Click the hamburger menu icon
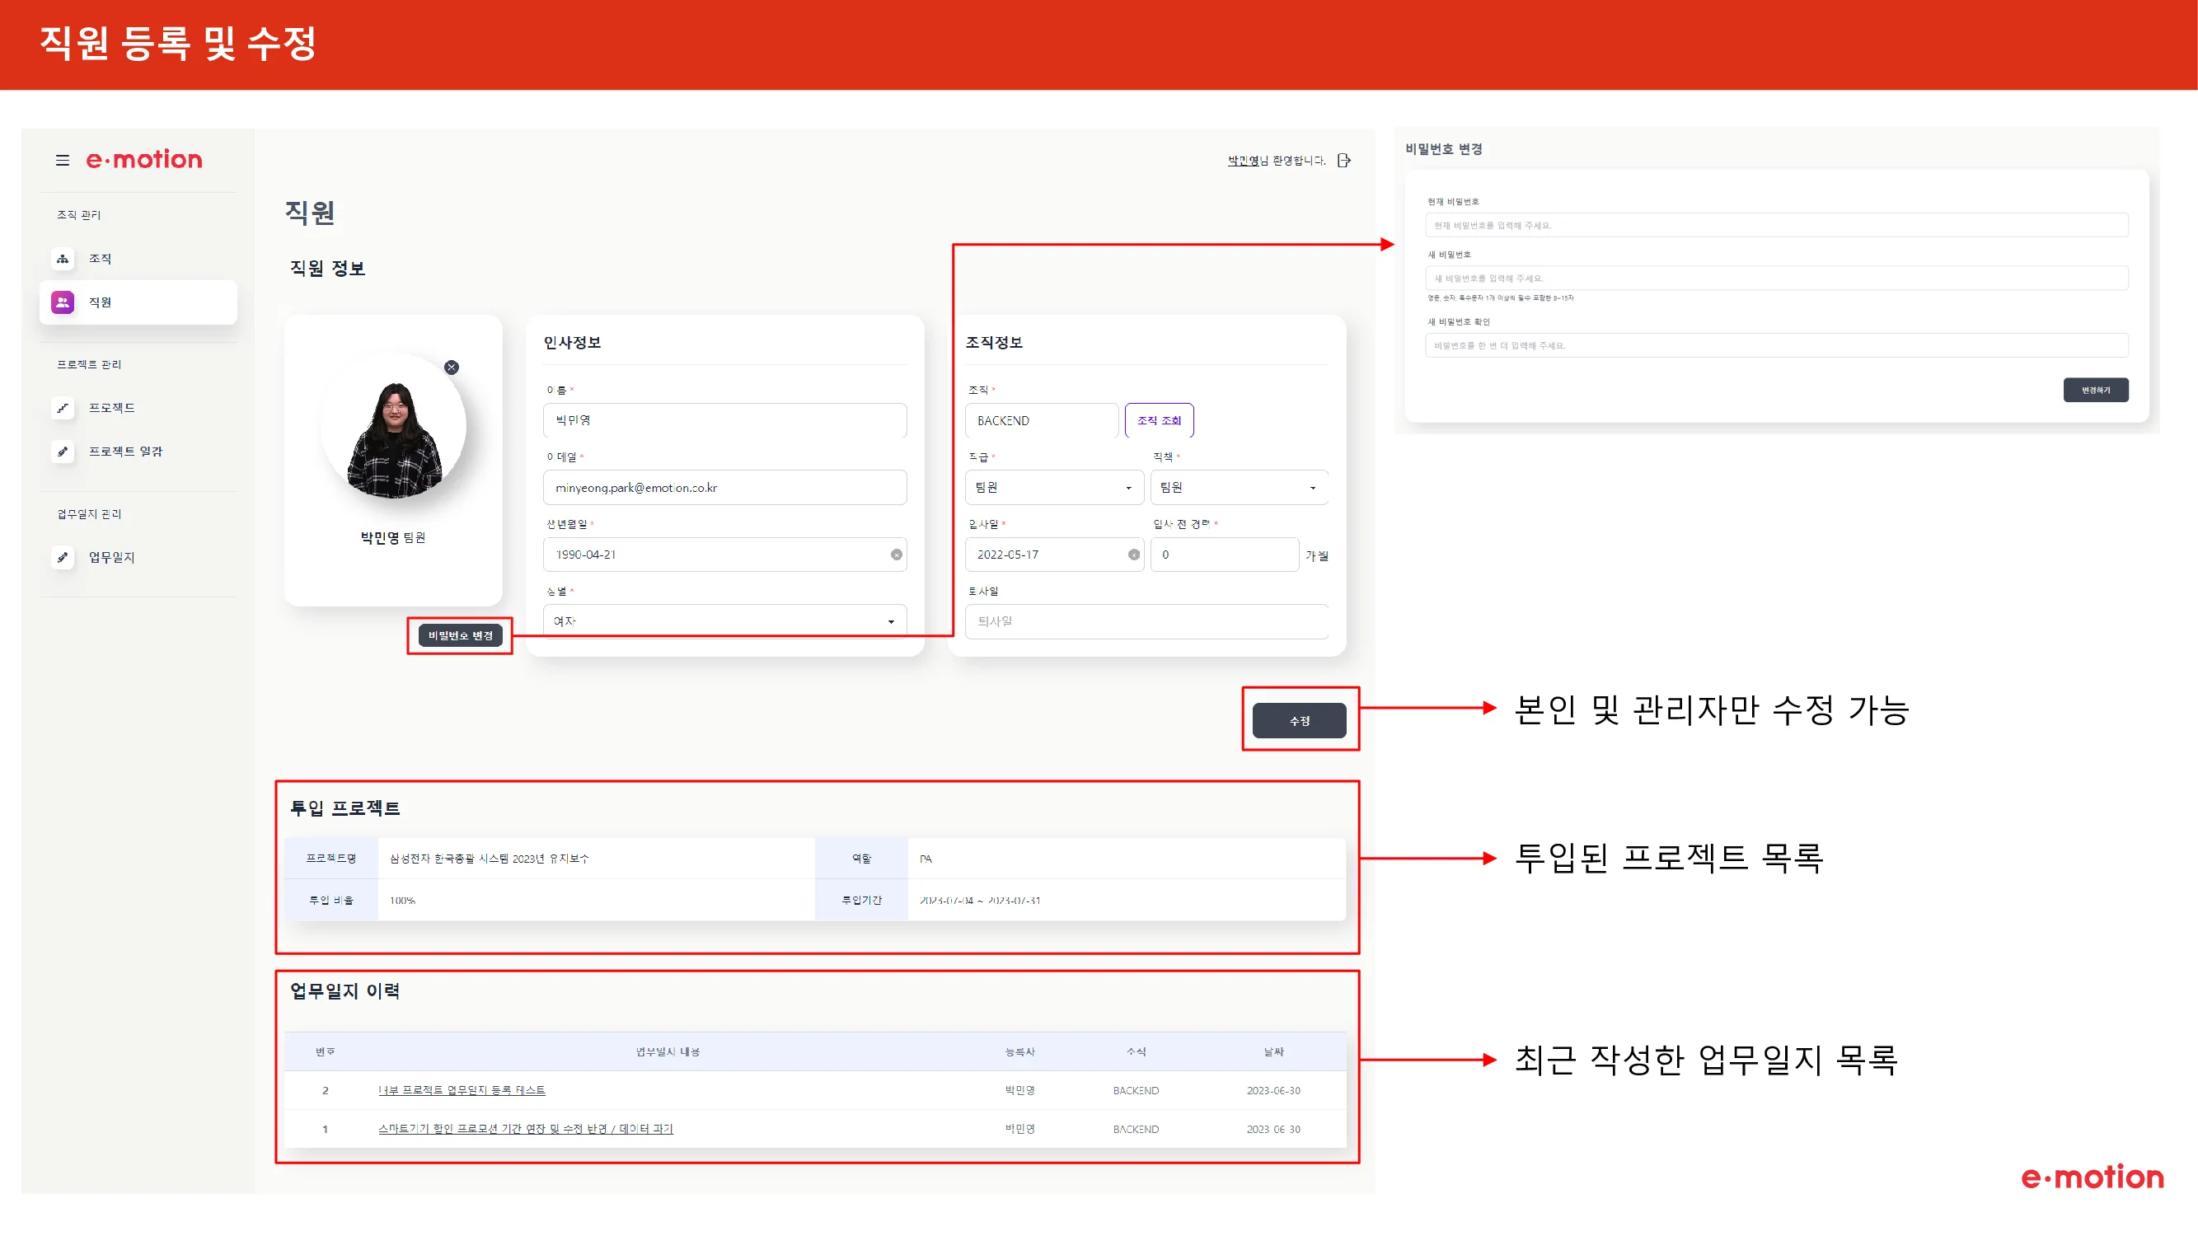Image resolution: width=2198 pixels, height=1236 pixels. 63,161
